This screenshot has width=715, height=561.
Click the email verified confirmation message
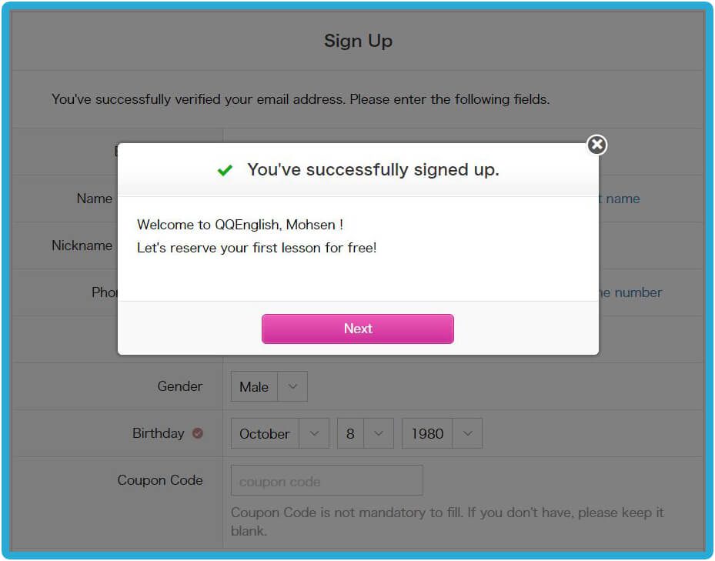tap(300, 99)
